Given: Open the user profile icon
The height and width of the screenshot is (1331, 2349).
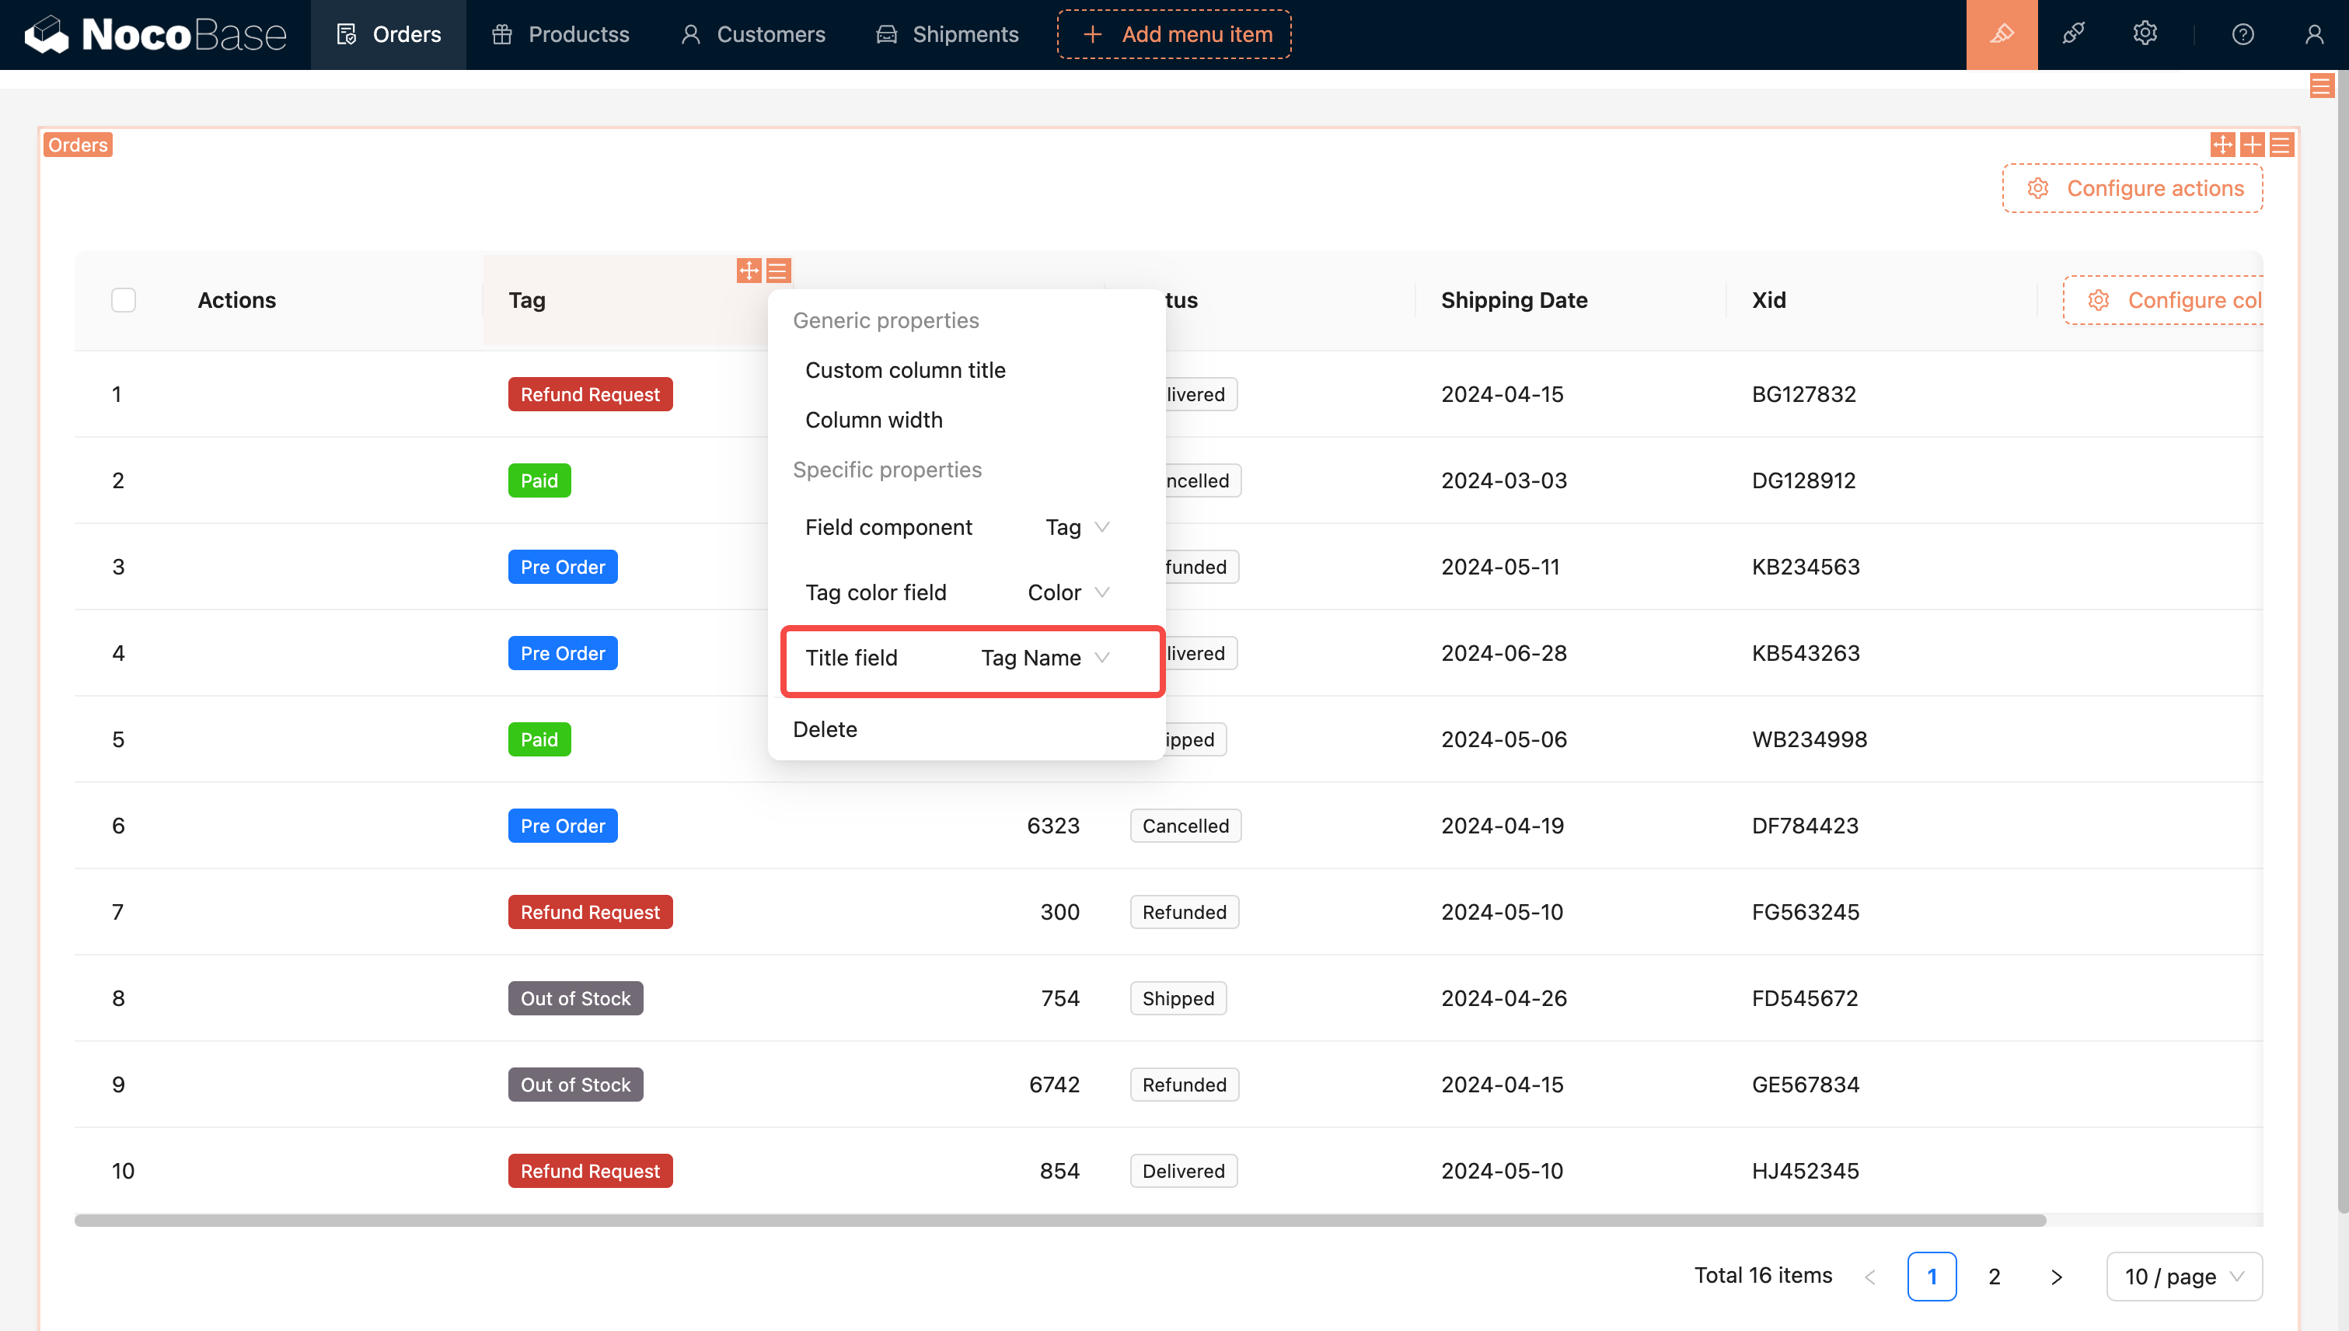Looking at the screenshot, I should (2313, 34).
